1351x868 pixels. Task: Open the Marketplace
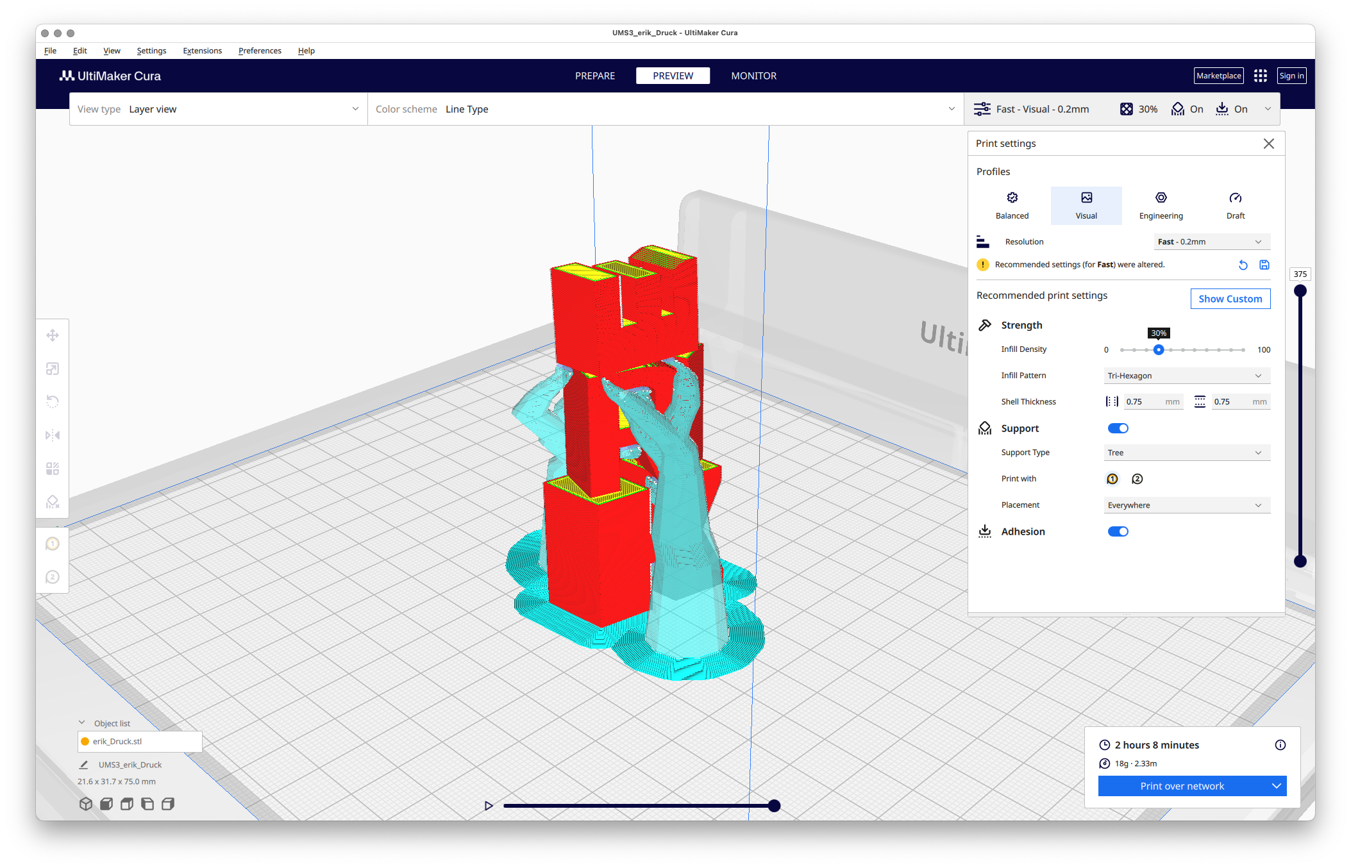[1218, 76]
